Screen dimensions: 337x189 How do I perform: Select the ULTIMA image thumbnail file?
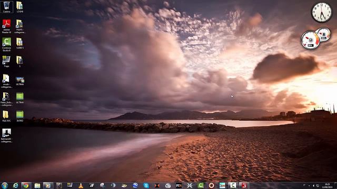pos(20,81)
